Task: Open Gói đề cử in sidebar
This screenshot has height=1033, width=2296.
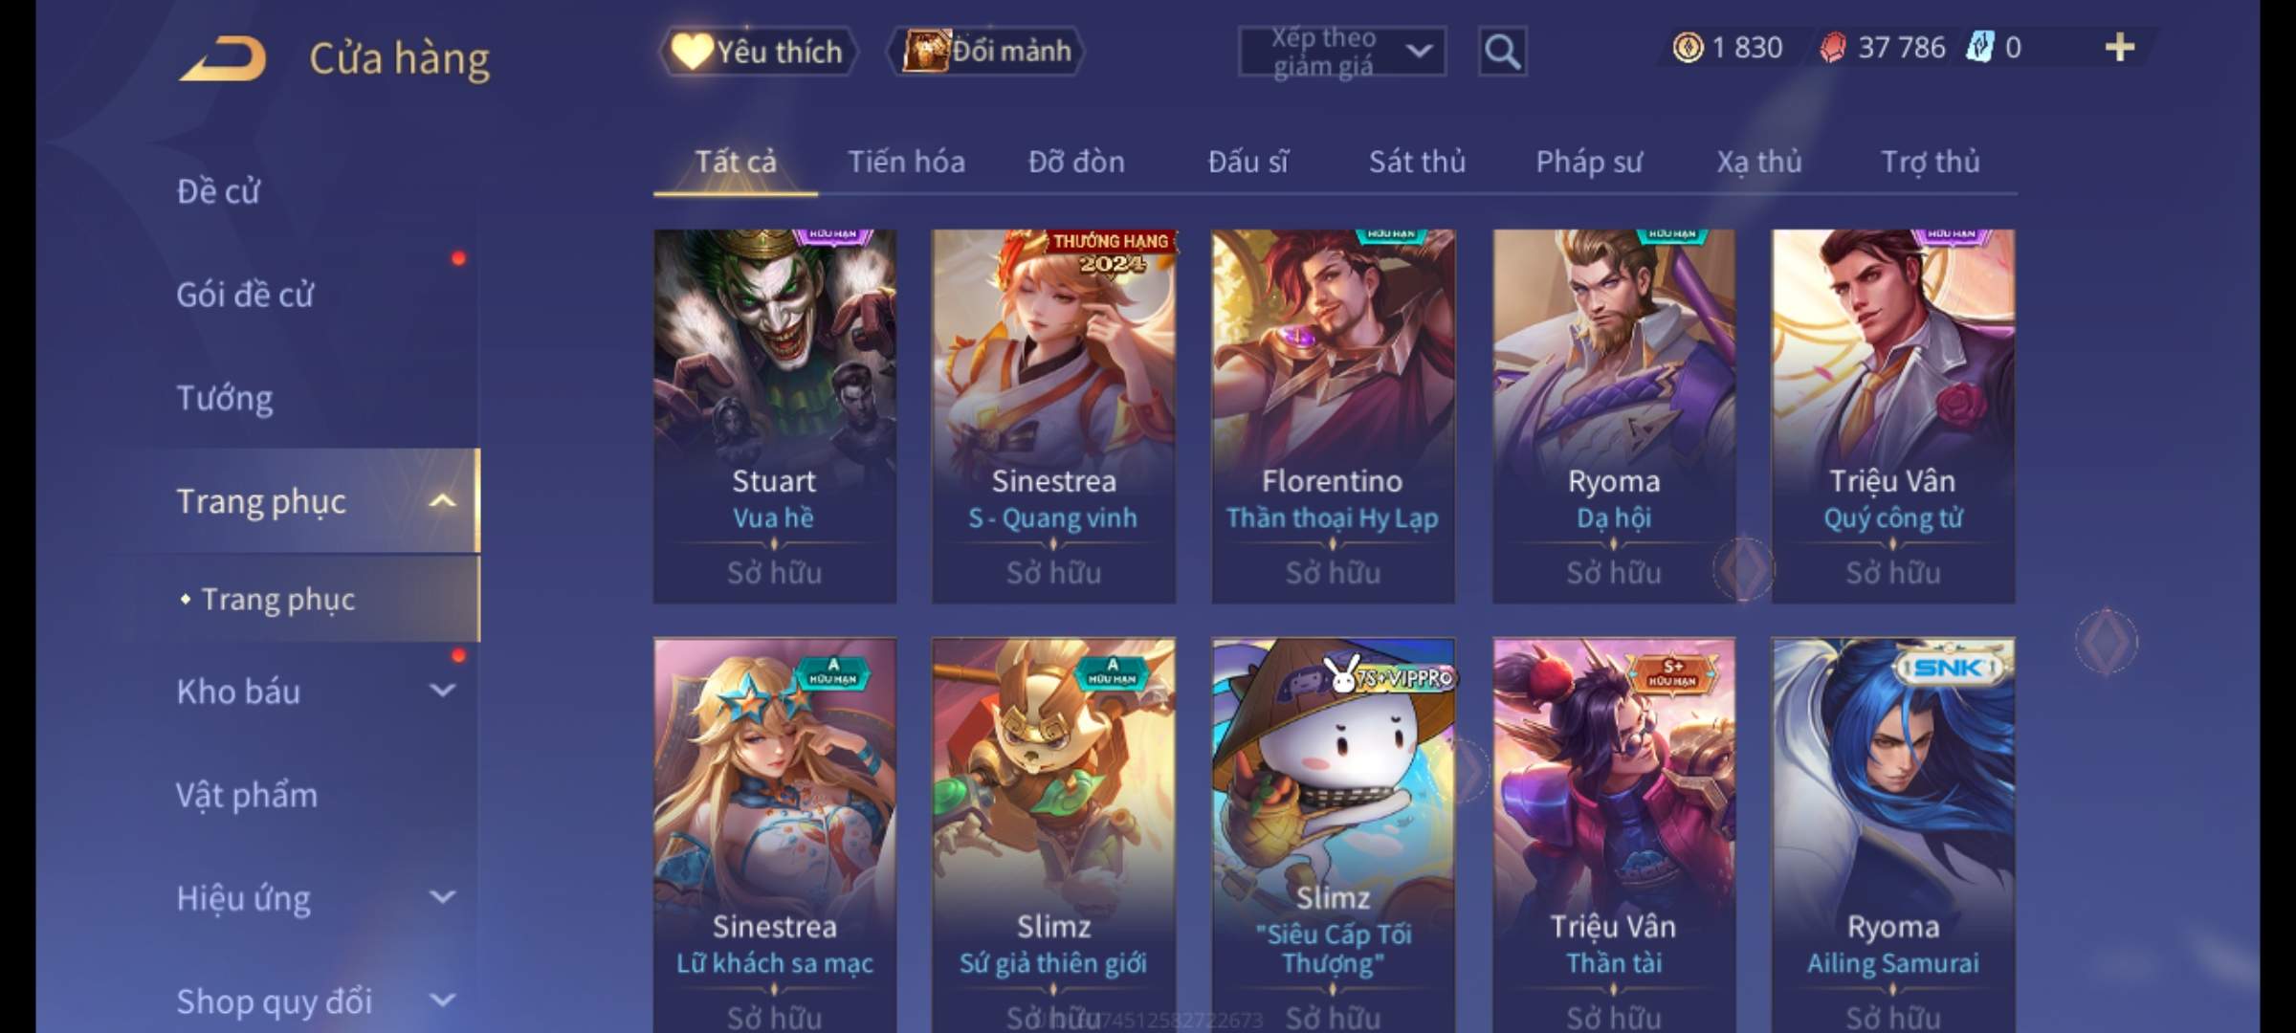Action: click(245, 295)
